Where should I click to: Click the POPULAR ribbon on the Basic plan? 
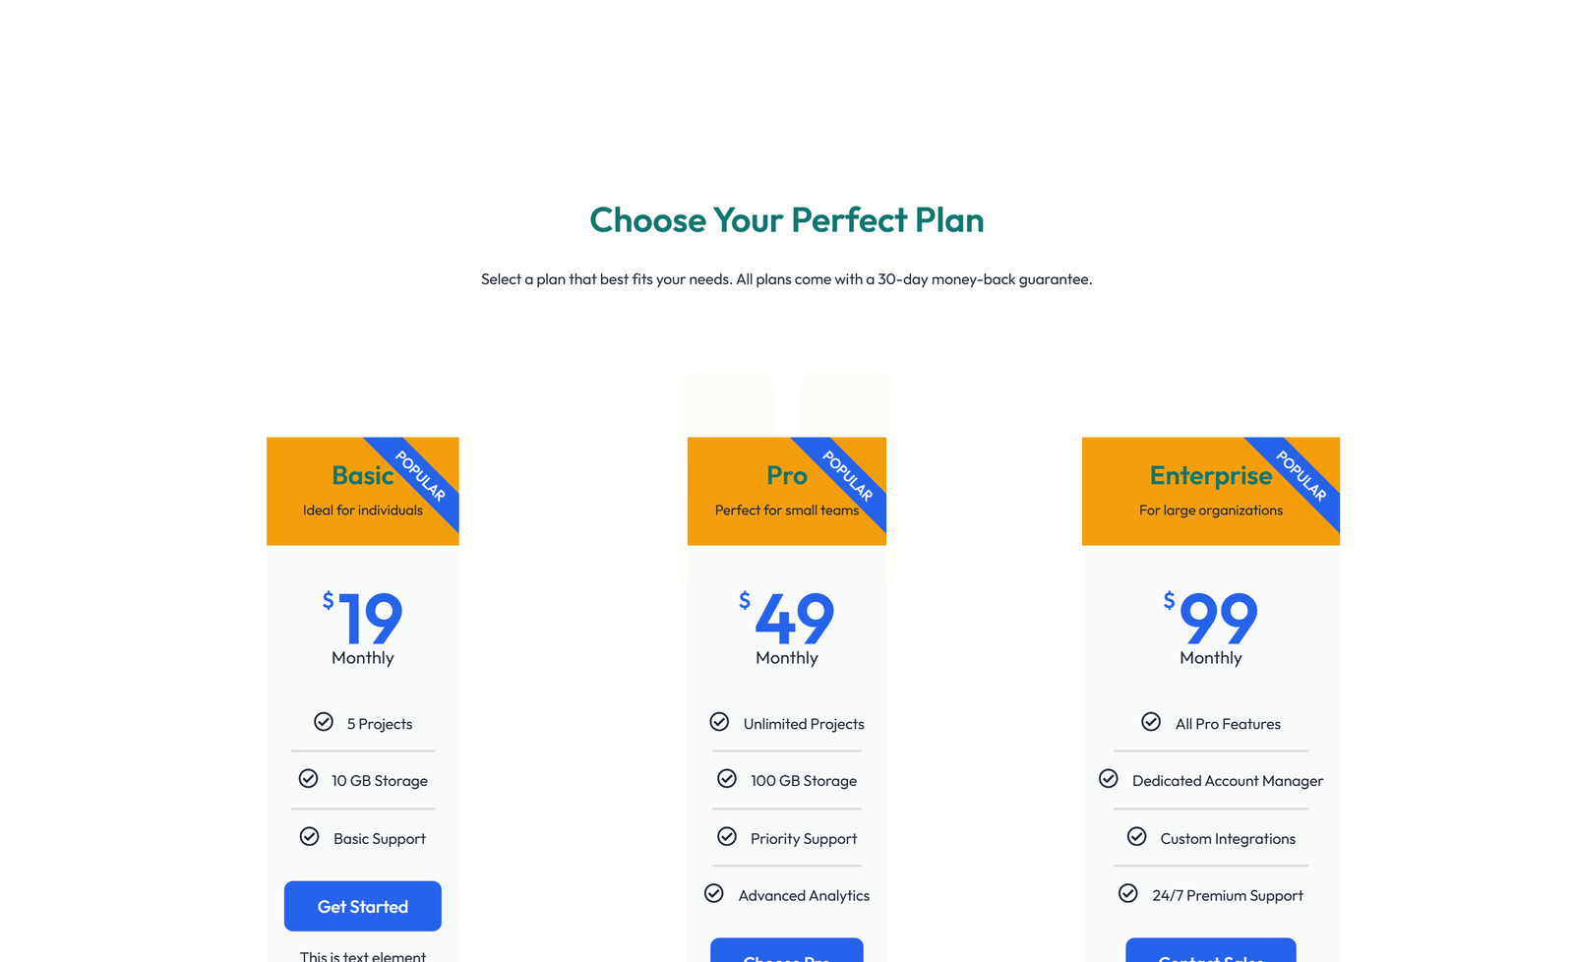pos(421,477)
